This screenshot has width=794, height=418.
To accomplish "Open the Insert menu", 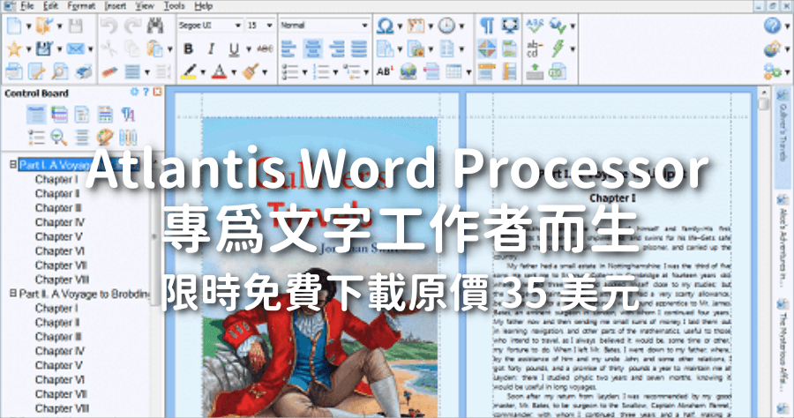I will pyautogui.click(x=116, y=6).
